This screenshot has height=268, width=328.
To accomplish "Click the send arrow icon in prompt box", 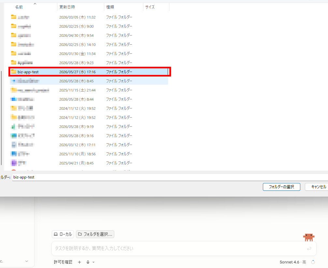I will [x=309, y=248].
